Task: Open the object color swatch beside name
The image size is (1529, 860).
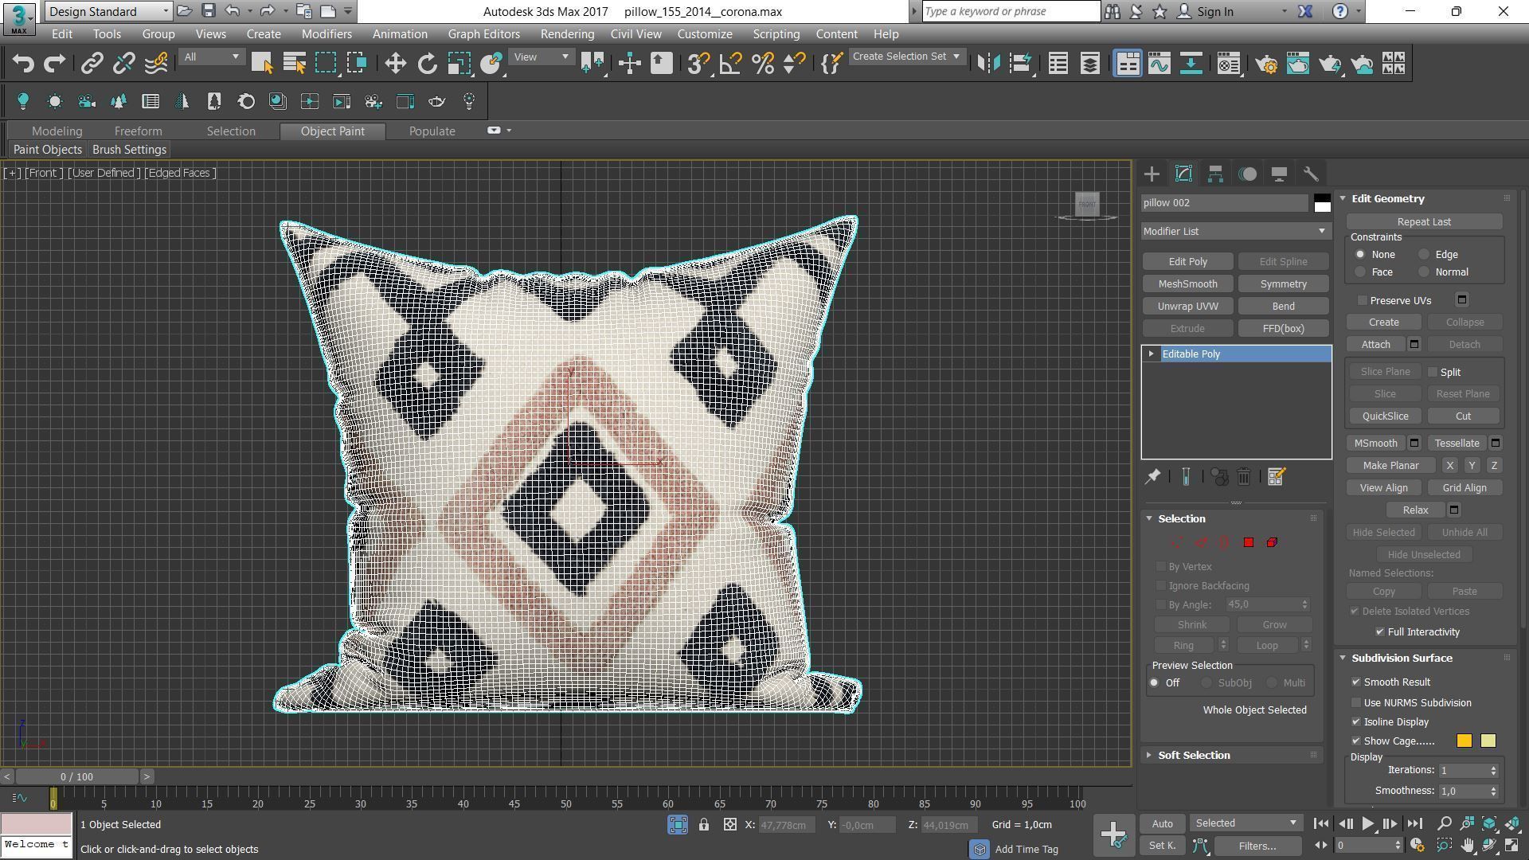Action: click(x=1322, y=203)
